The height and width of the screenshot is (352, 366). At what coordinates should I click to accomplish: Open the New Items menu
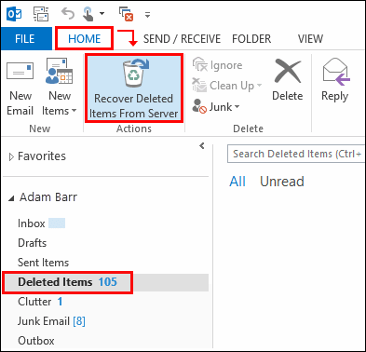60,87
